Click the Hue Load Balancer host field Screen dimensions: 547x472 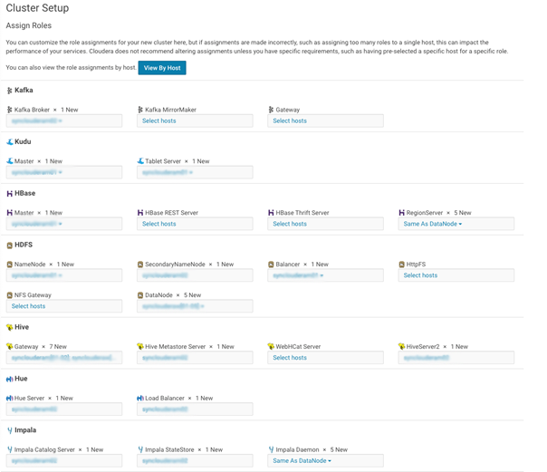(195, 409)
